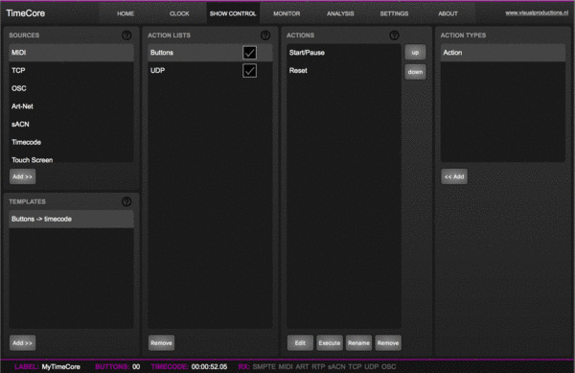Move the action up
Viewport: 575px width, 373px height.
click(x=415, y=53)
